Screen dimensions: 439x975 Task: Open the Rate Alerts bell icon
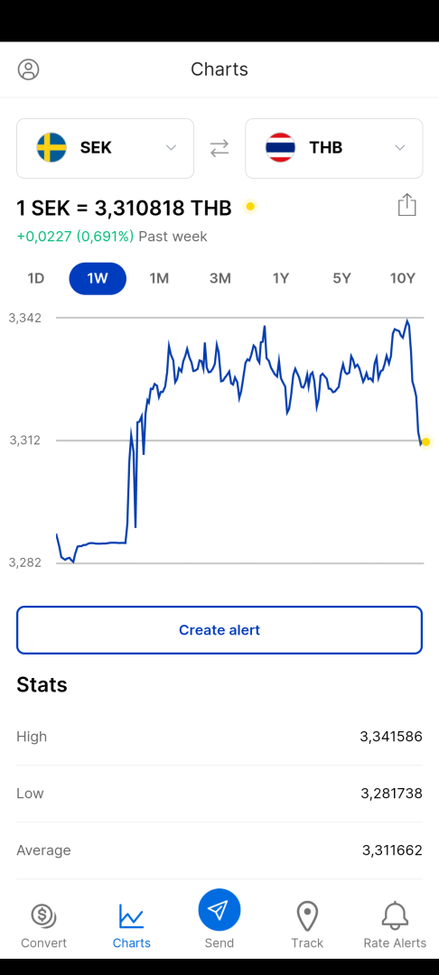395,916
